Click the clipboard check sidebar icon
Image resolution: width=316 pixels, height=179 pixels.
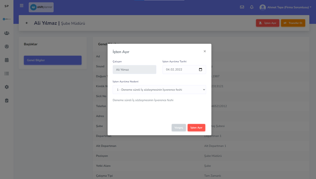(7, 101)
